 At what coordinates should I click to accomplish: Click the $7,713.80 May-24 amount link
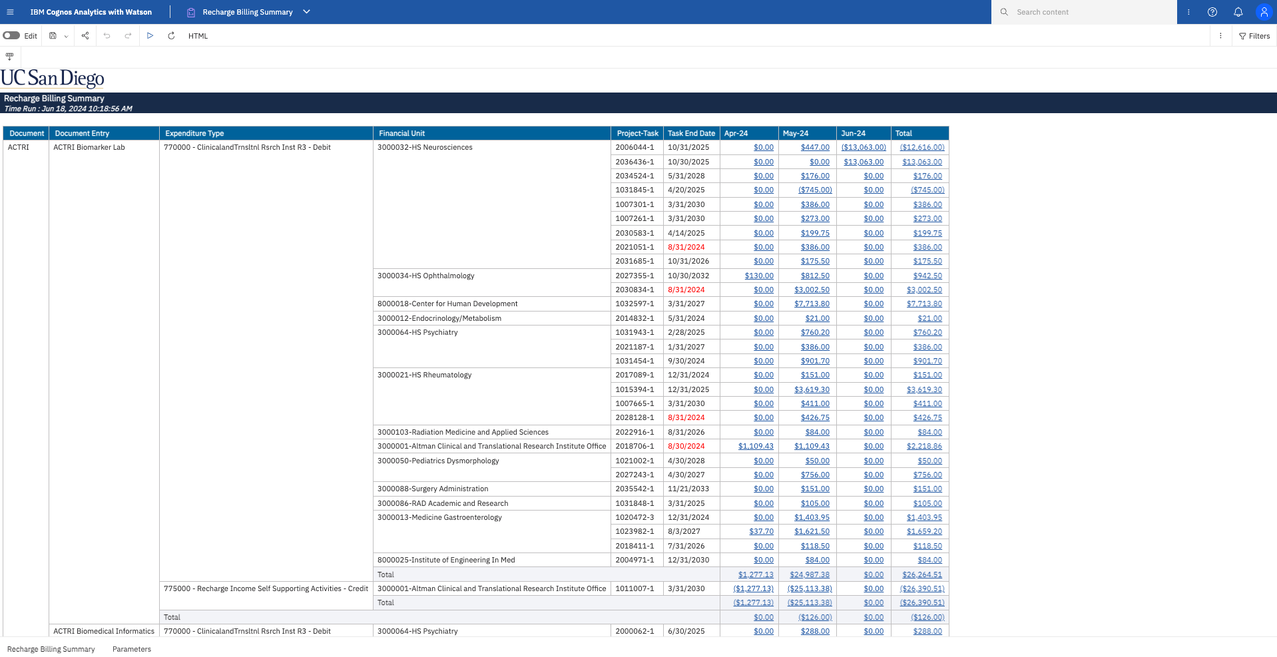(812, 304)
